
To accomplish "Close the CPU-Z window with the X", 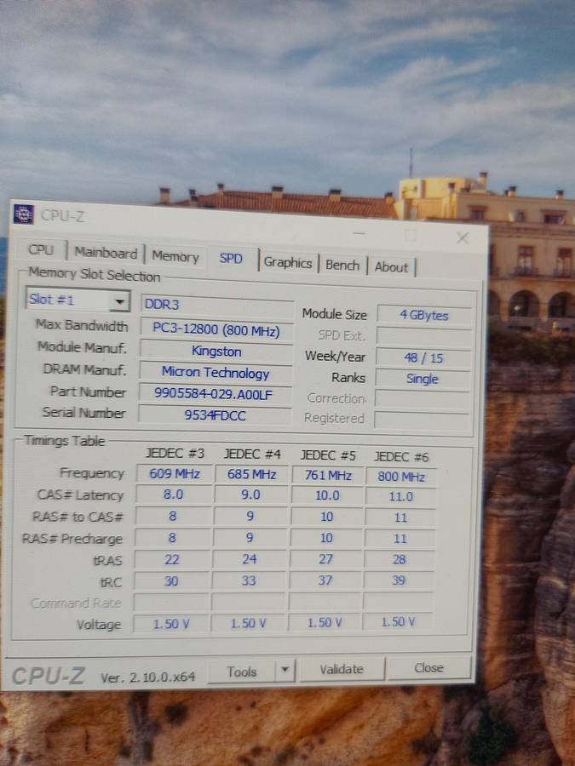I will (x=462, y=238).
